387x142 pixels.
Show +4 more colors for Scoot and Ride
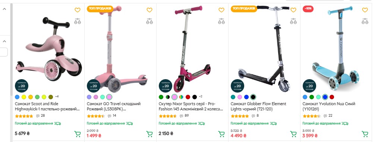[57, 96]
